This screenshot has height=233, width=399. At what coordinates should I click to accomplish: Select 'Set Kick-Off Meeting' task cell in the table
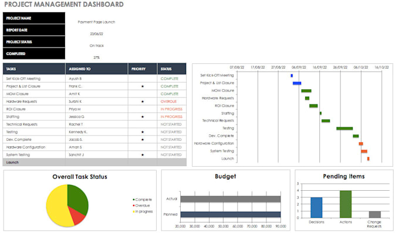34,79
